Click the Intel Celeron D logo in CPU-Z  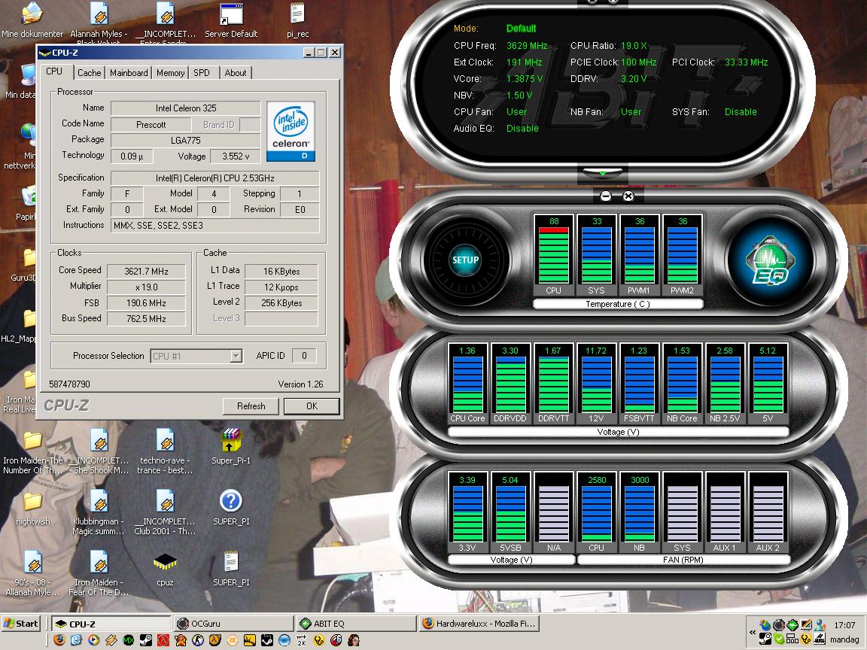click(x=291, y=131)
